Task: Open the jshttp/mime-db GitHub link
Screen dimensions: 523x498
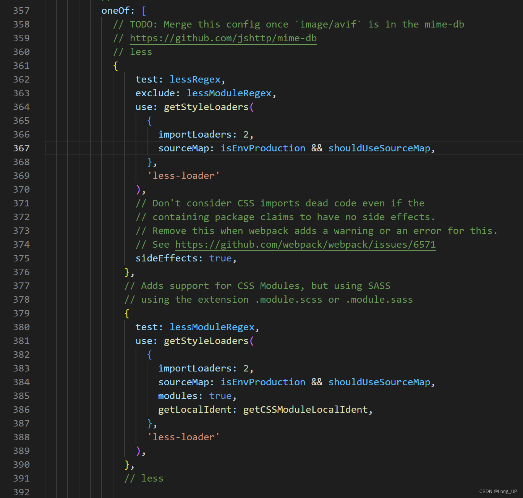Action: 223,38
